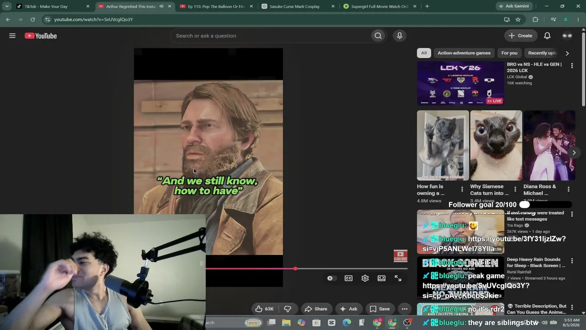The image size is (586, 330).
Task: Like the video with 63K likes
Action: coord(265,309)
